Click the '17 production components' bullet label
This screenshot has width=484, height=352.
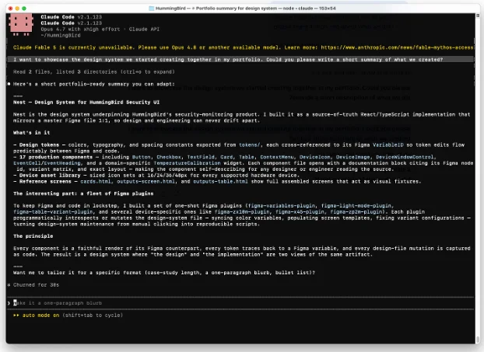[55, 157]
